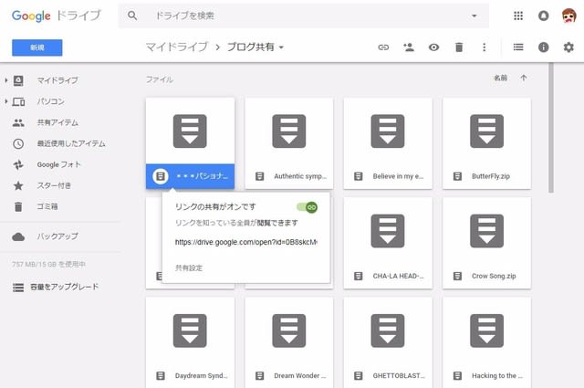Open the ブログ共有 folder dropdown
The width and height of the screenshot is (584, 388).
click(255, 47)
